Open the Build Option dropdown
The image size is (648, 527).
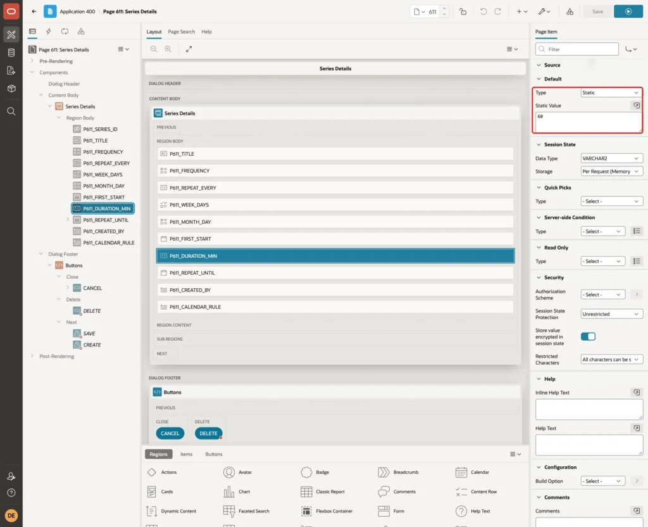603,481
